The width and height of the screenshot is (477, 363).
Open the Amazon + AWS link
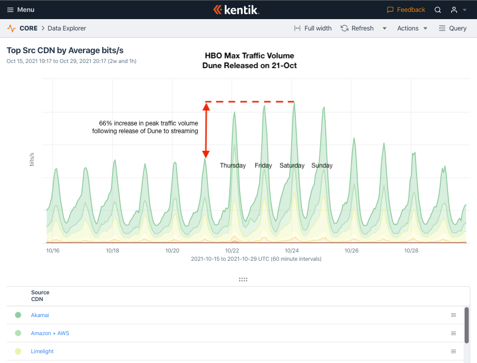50,333
